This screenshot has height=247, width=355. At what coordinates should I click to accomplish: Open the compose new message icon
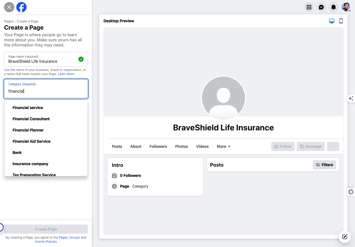click(345, 237)
